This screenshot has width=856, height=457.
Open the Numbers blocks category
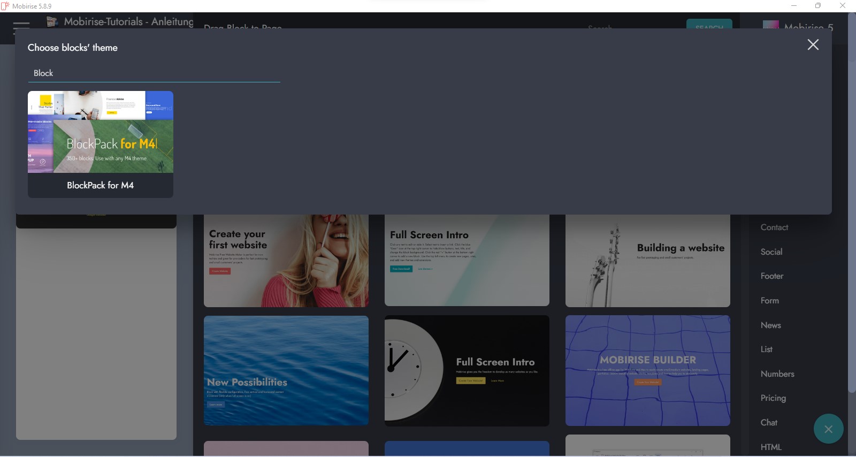[x=777, y=374]
